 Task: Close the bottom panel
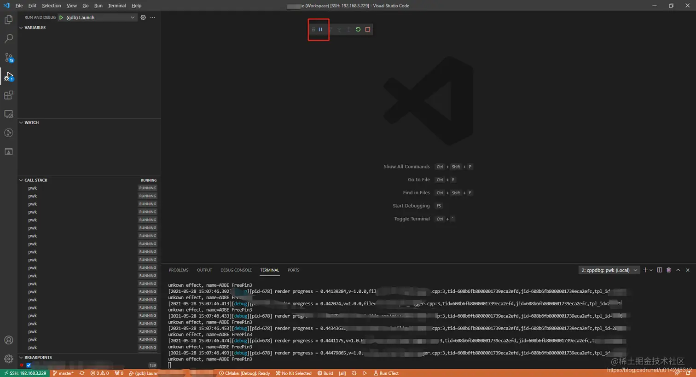688,270
